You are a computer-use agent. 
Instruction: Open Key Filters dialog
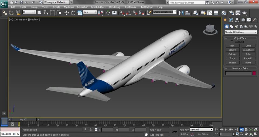coord(204,134)
